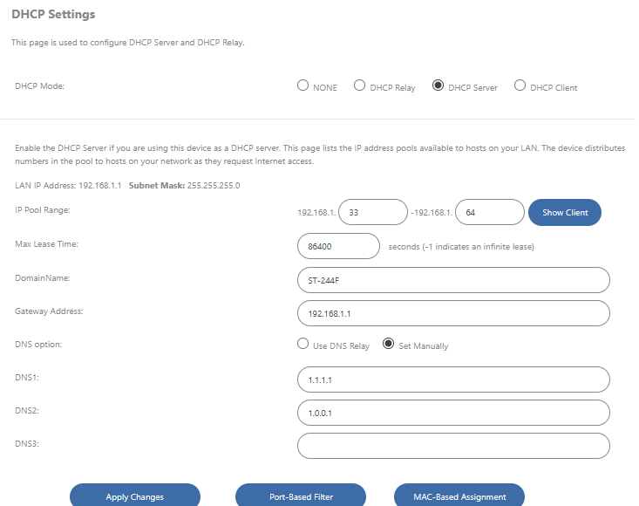Open Port-Based Filter settings
The image size is (639, 506).
point(301,496)
